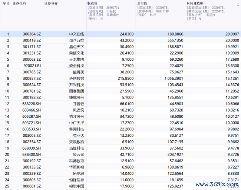241x190 pixels.
Task: Select stock name 易点天下
Action: point(76,47)
